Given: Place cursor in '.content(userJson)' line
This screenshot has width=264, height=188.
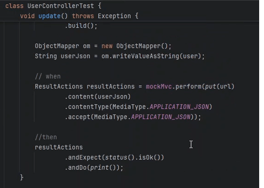Looking at the screenshot, I should pyautogui.click(x=98, y=97).
